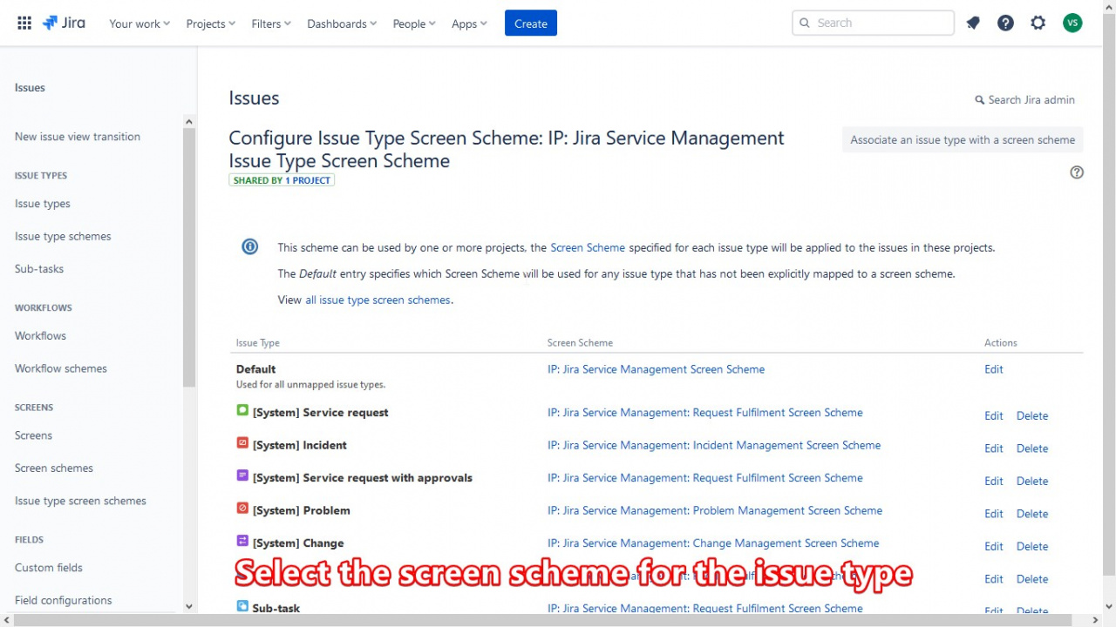
Task: Delete the Problem mapping
Action: 1032,514
